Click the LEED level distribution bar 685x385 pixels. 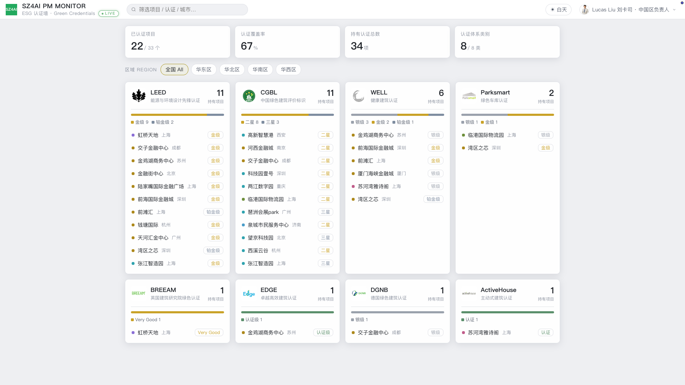177,115
